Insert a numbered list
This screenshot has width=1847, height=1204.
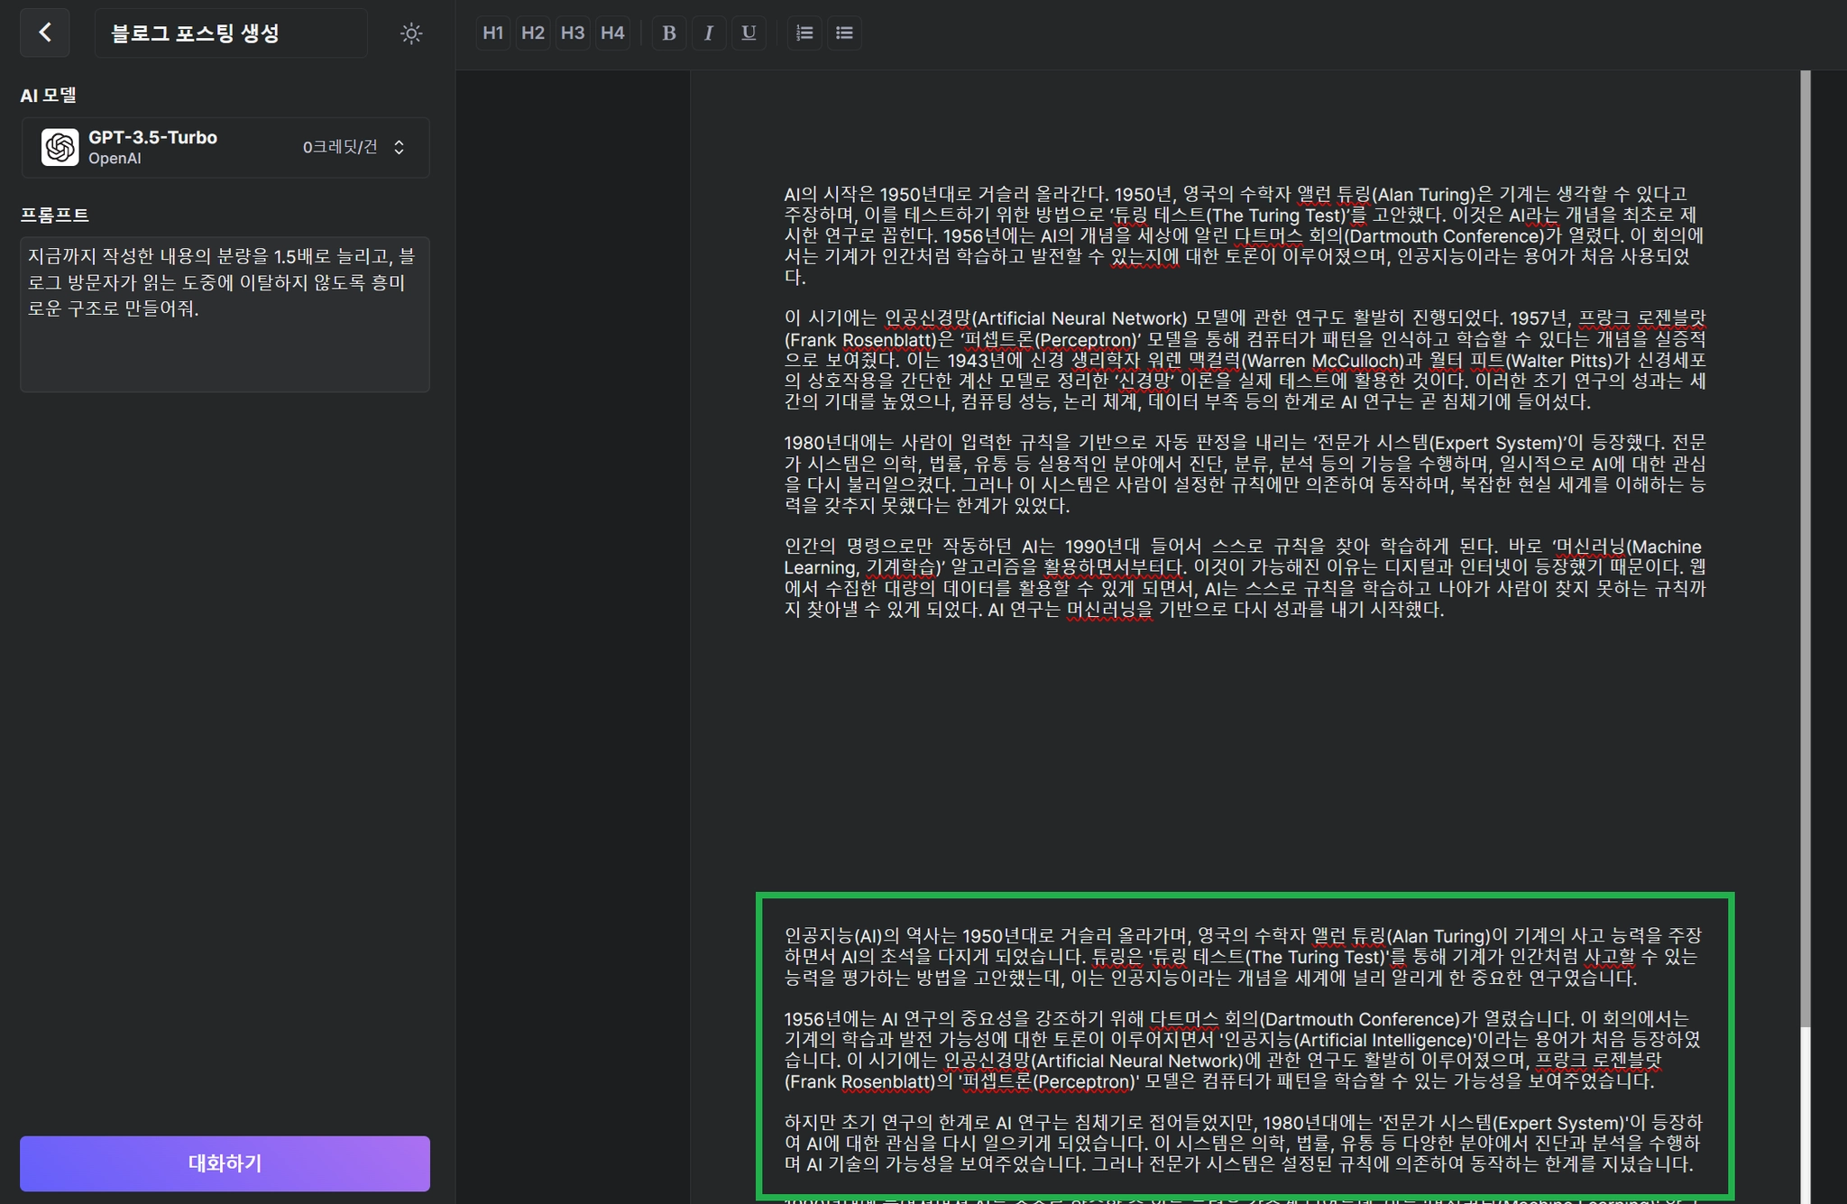[x=804, y=33]
